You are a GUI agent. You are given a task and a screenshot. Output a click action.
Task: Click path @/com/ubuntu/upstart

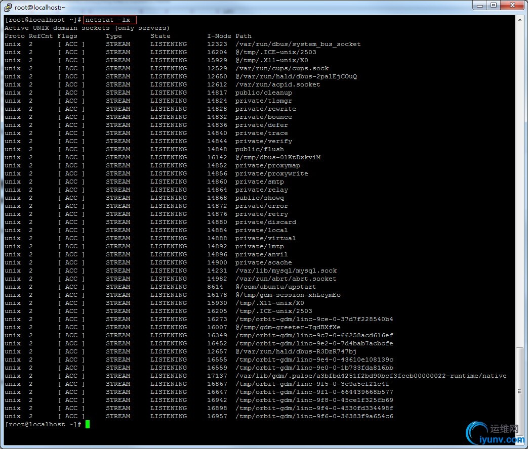point(276,287)
